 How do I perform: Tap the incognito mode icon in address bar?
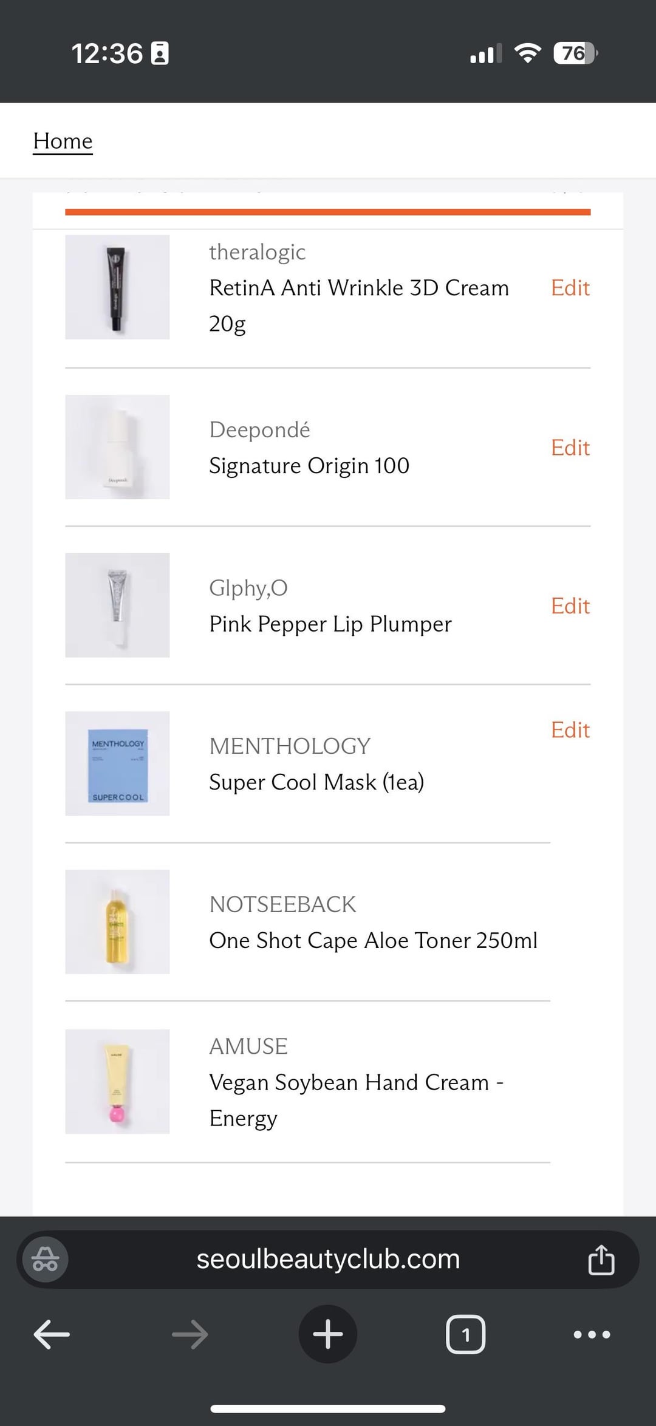(x=46, y=1259)
